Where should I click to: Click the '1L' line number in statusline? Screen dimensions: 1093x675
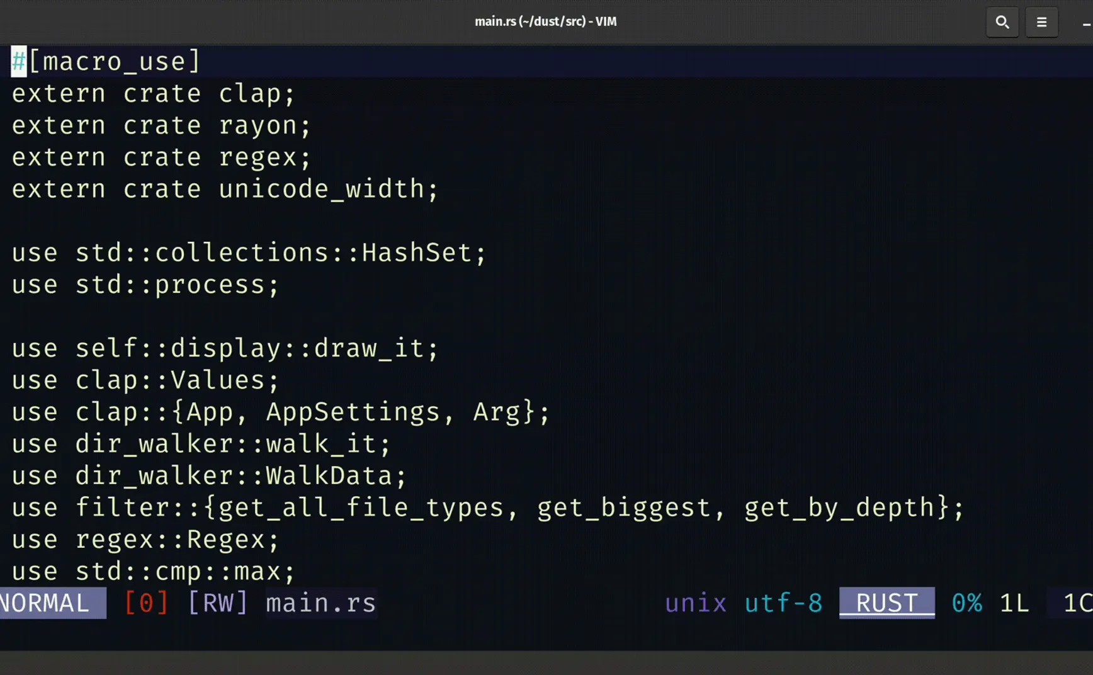1014,603
